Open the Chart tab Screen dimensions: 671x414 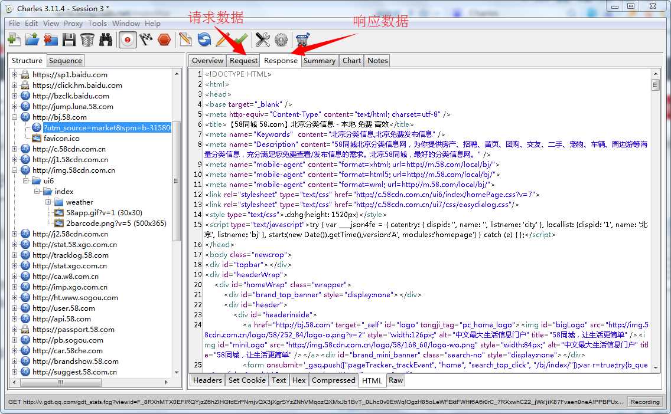pos(352,61)
